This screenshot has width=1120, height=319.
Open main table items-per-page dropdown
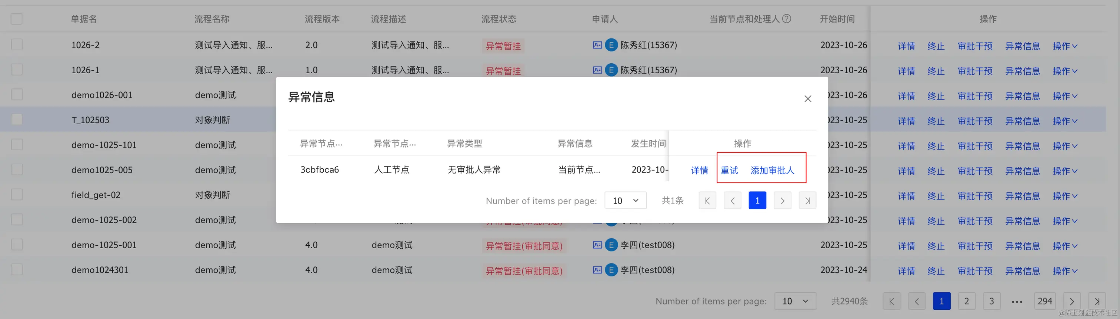795,301
